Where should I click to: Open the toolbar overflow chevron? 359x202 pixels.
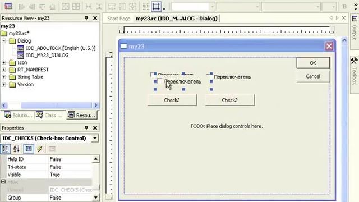pos(356,6)
